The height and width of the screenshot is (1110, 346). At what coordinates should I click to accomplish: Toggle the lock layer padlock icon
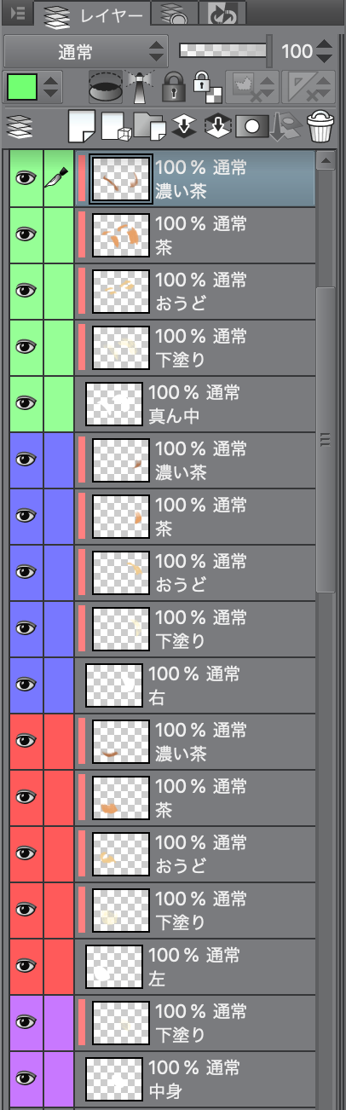point(174,86)
